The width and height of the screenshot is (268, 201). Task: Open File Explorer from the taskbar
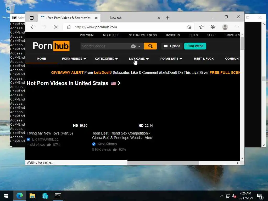click(x=32, y=196)
